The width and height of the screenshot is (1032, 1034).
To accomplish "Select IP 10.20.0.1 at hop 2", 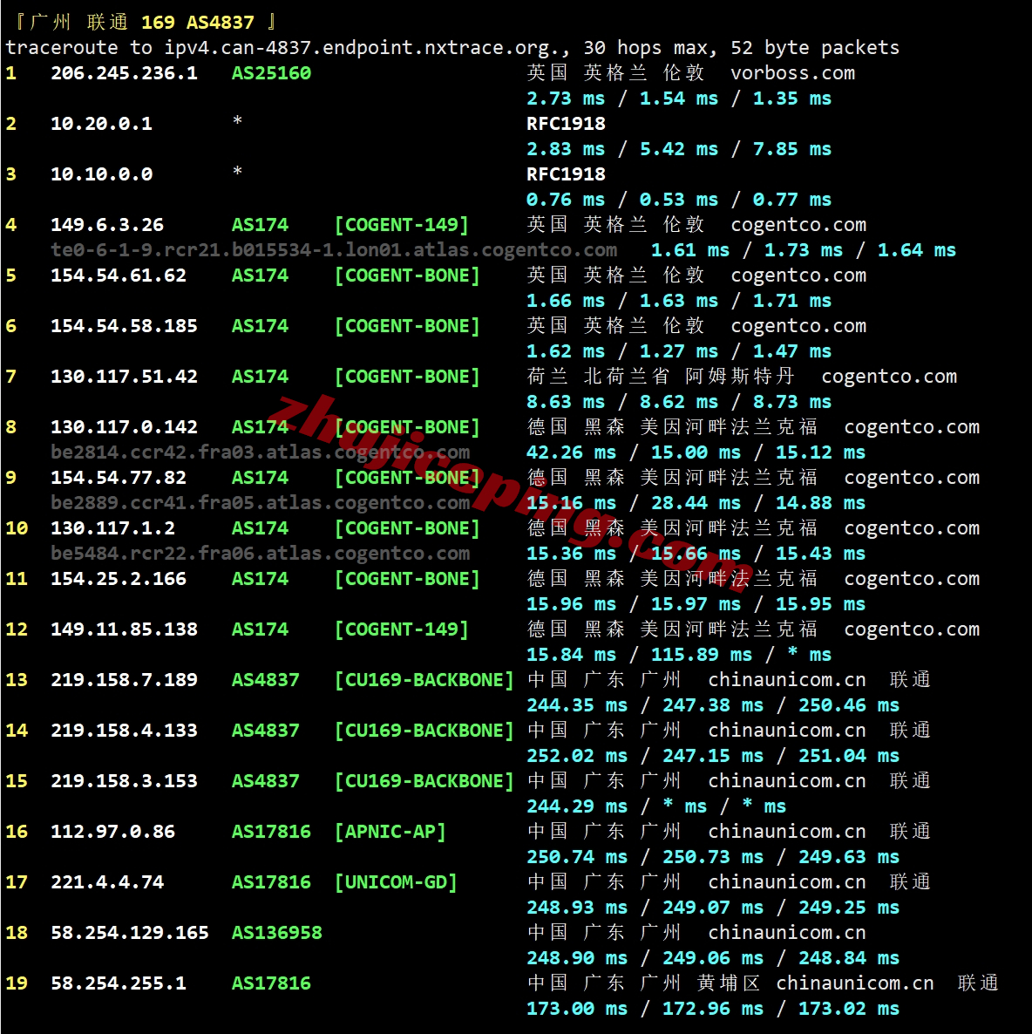I will [x=102, y=124].
